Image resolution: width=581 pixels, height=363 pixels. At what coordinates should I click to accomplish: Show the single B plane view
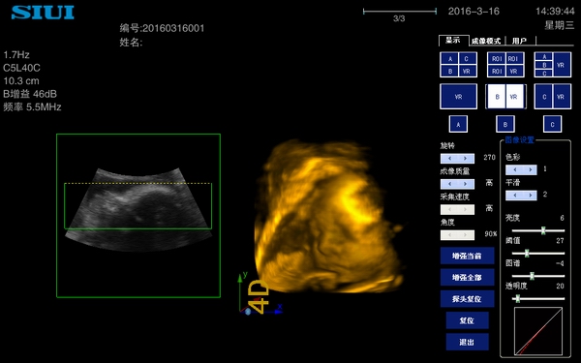point(505,124)
